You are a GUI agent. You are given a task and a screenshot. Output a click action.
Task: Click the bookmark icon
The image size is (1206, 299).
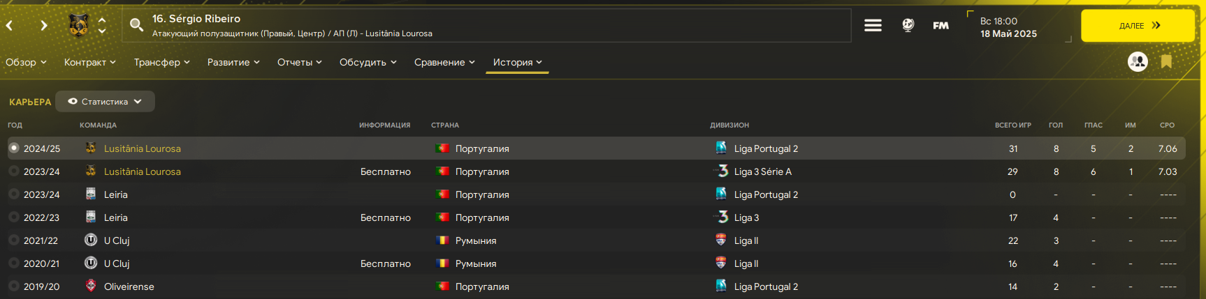point(1166,62)
